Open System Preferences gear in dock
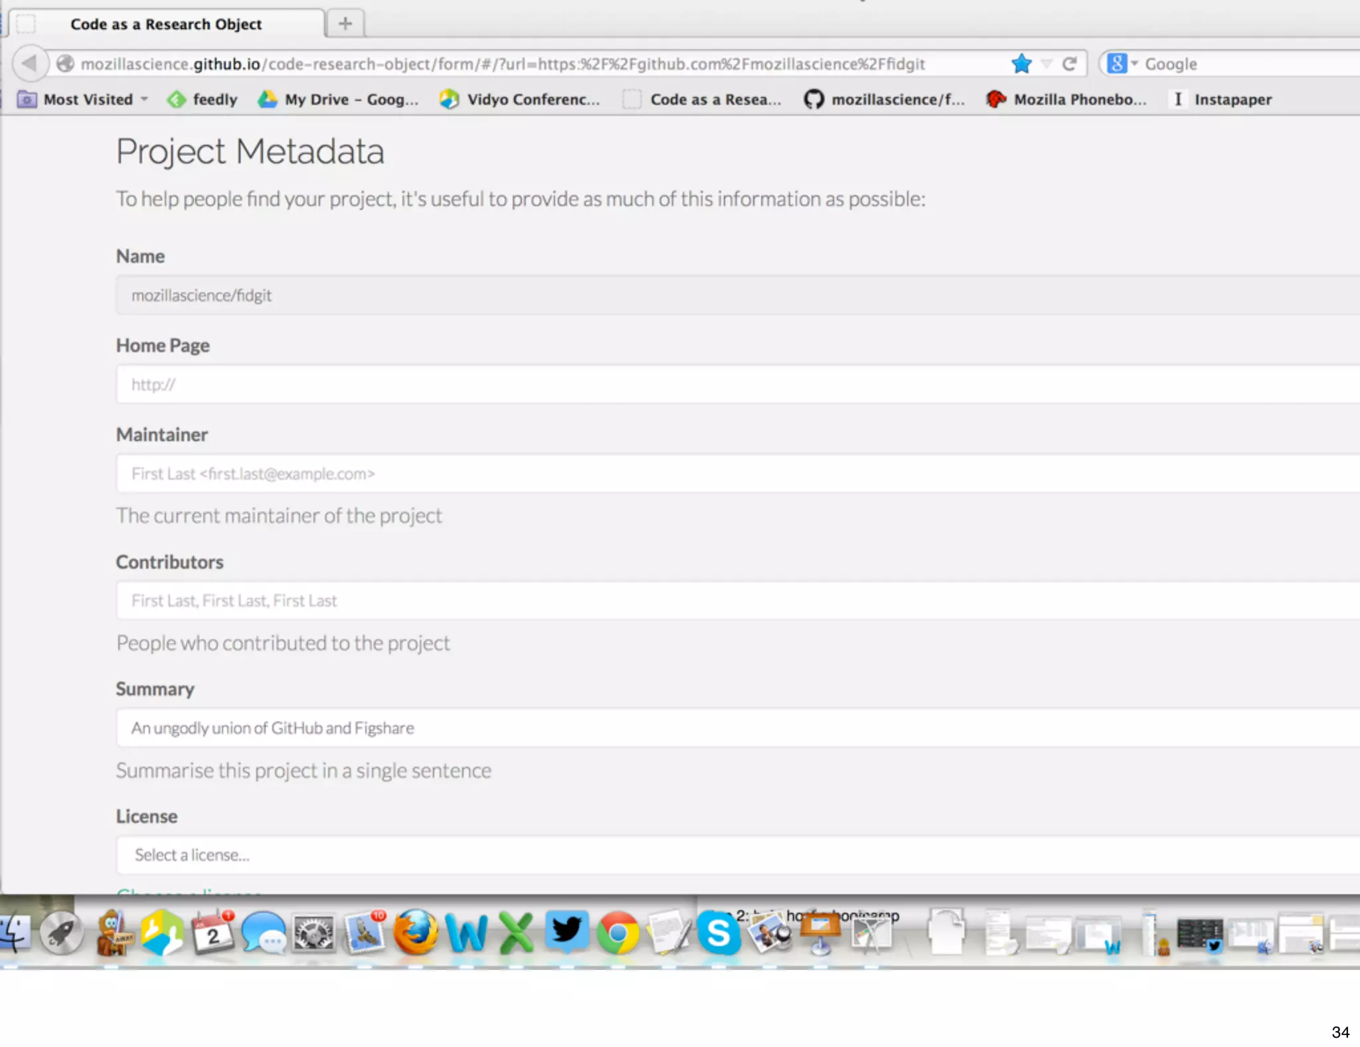Image resolution: width=1360 pixels, height=1047 pixels. click(x=313, y=933)
